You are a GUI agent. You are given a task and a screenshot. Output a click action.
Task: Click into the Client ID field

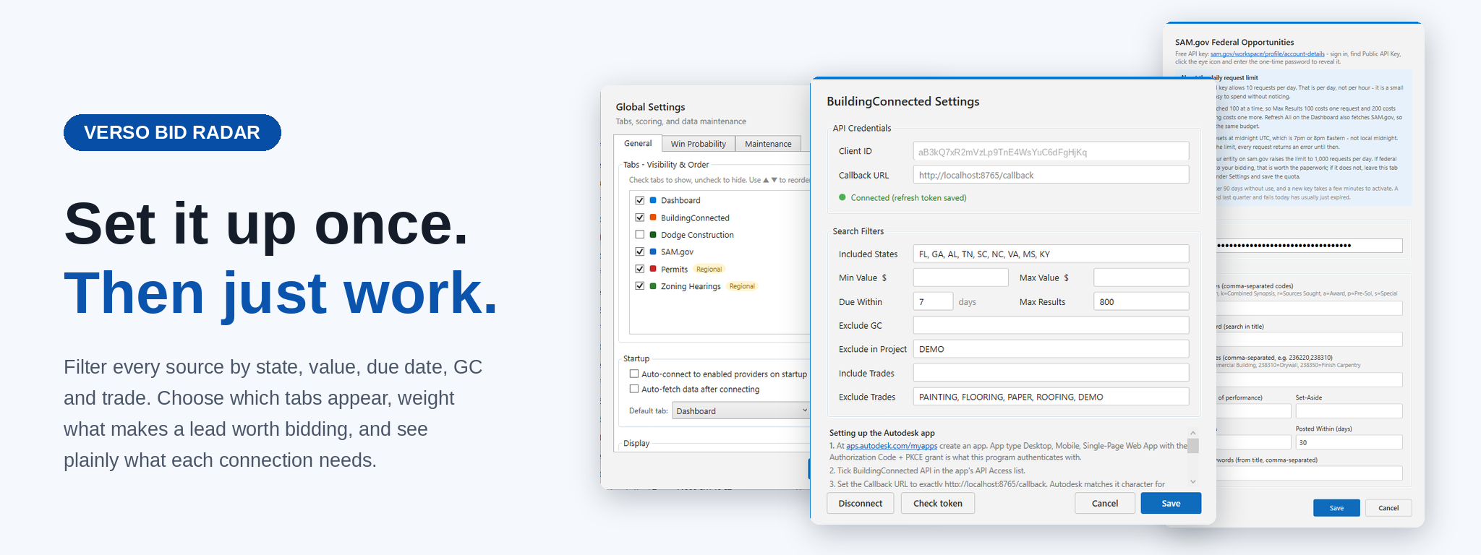tap(1051, 151)
